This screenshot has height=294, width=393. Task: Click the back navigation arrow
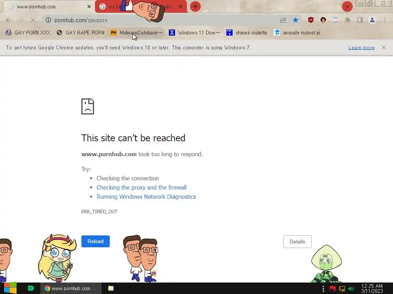point(8,20)
